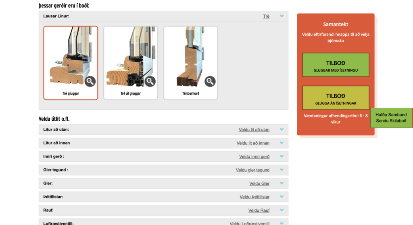Open the Veldu Loftræstiventill link
The width and height of the screenshot is (413, 225).
point(249,223)
